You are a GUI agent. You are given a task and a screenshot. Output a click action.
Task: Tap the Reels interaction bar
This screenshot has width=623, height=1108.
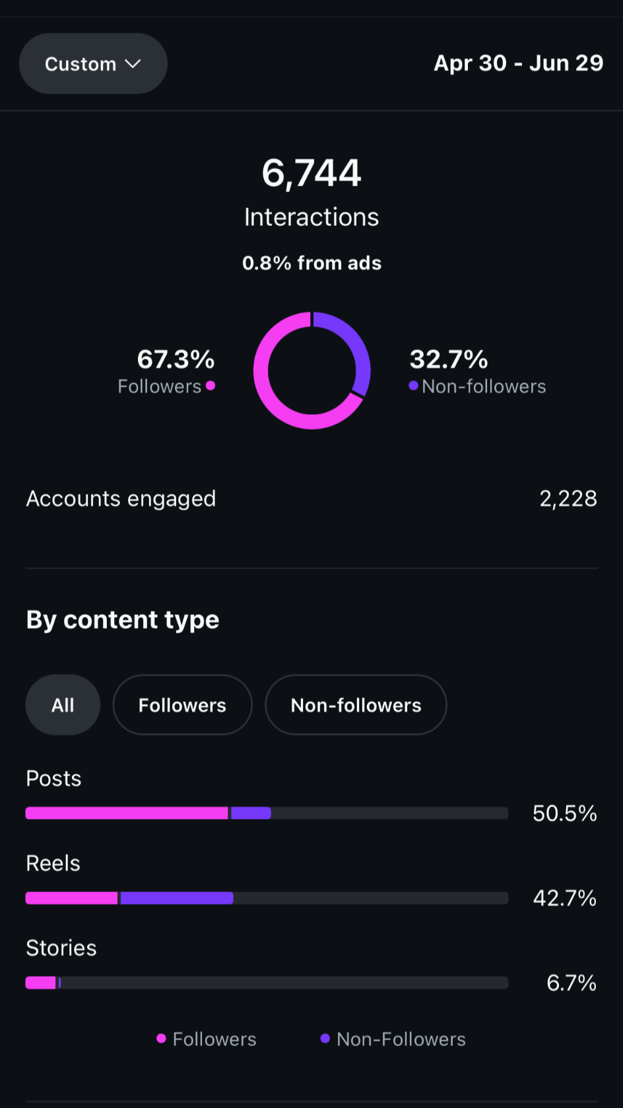click(267, 898)
